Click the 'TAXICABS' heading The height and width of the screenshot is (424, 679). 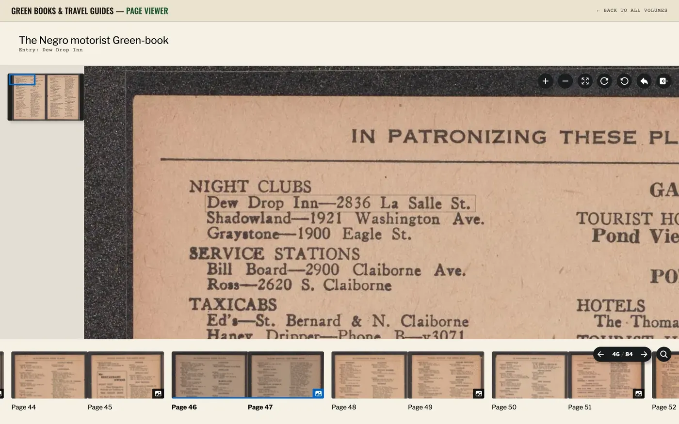pyautogui.click(x=233, y=304)
